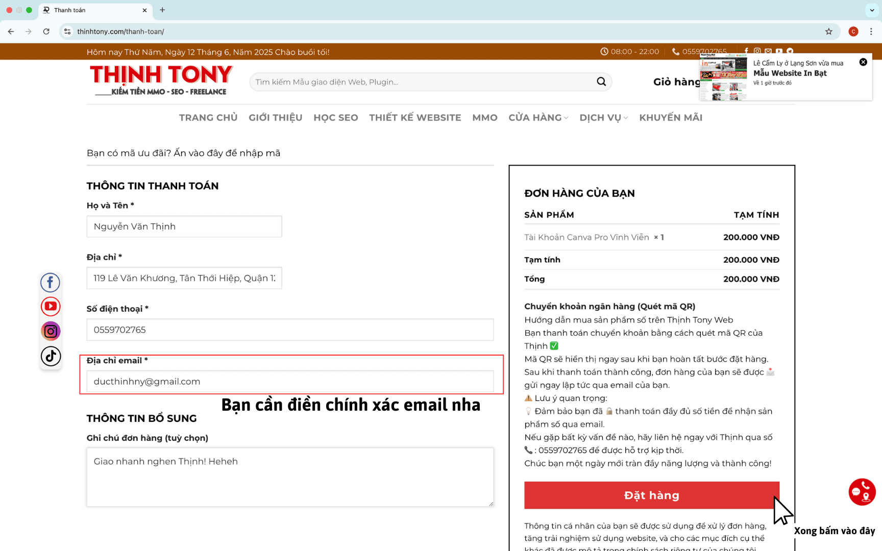Click the browser forward arrow

click(x=29, y=31)
